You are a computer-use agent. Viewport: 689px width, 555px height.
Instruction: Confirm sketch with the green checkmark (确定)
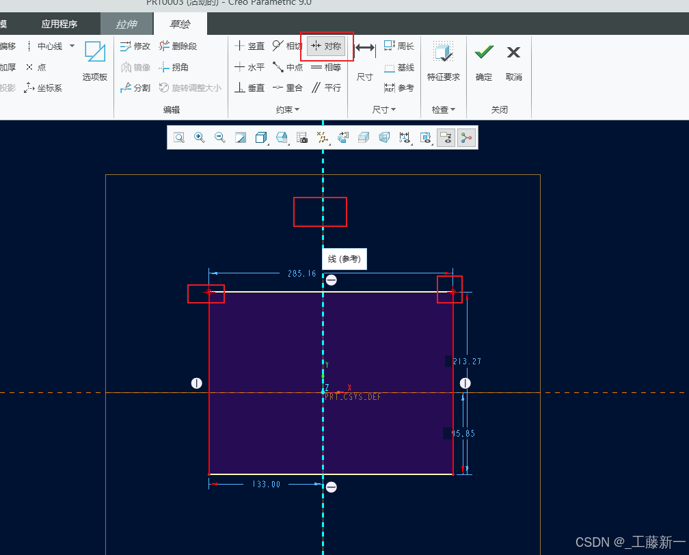click(484, 61)
